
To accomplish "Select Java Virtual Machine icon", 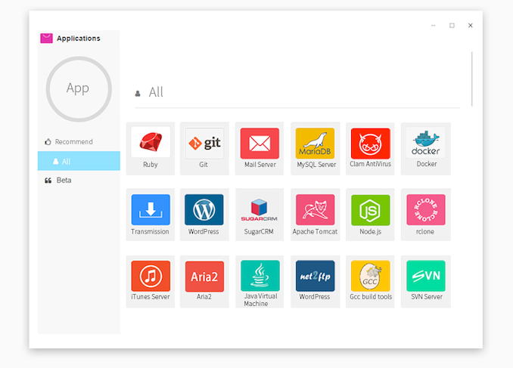I will [x=260, y=277].
